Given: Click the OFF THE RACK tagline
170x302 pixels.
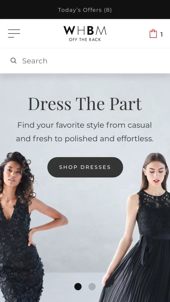Looking at the screenshot, I should [x=85, y=40].
